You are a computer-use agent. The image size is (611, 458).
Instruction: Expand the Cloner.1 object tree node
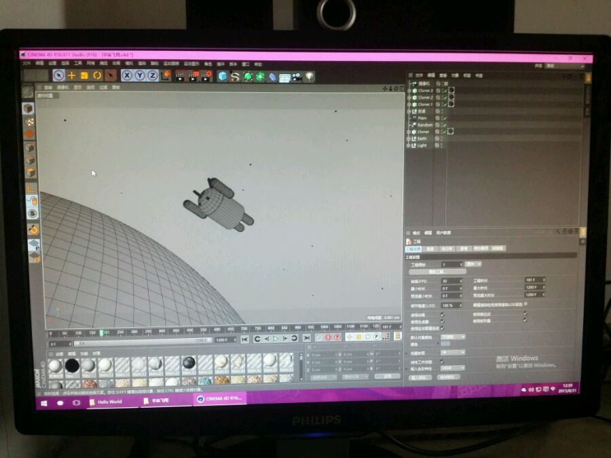(409, 104)
